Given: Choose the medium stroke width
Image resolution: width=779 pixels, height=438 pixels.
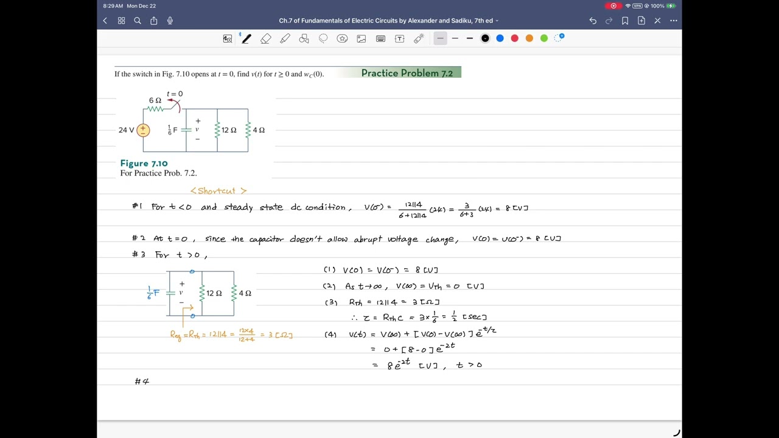Looking at the screenshot, I should click(x=455, y=38).
